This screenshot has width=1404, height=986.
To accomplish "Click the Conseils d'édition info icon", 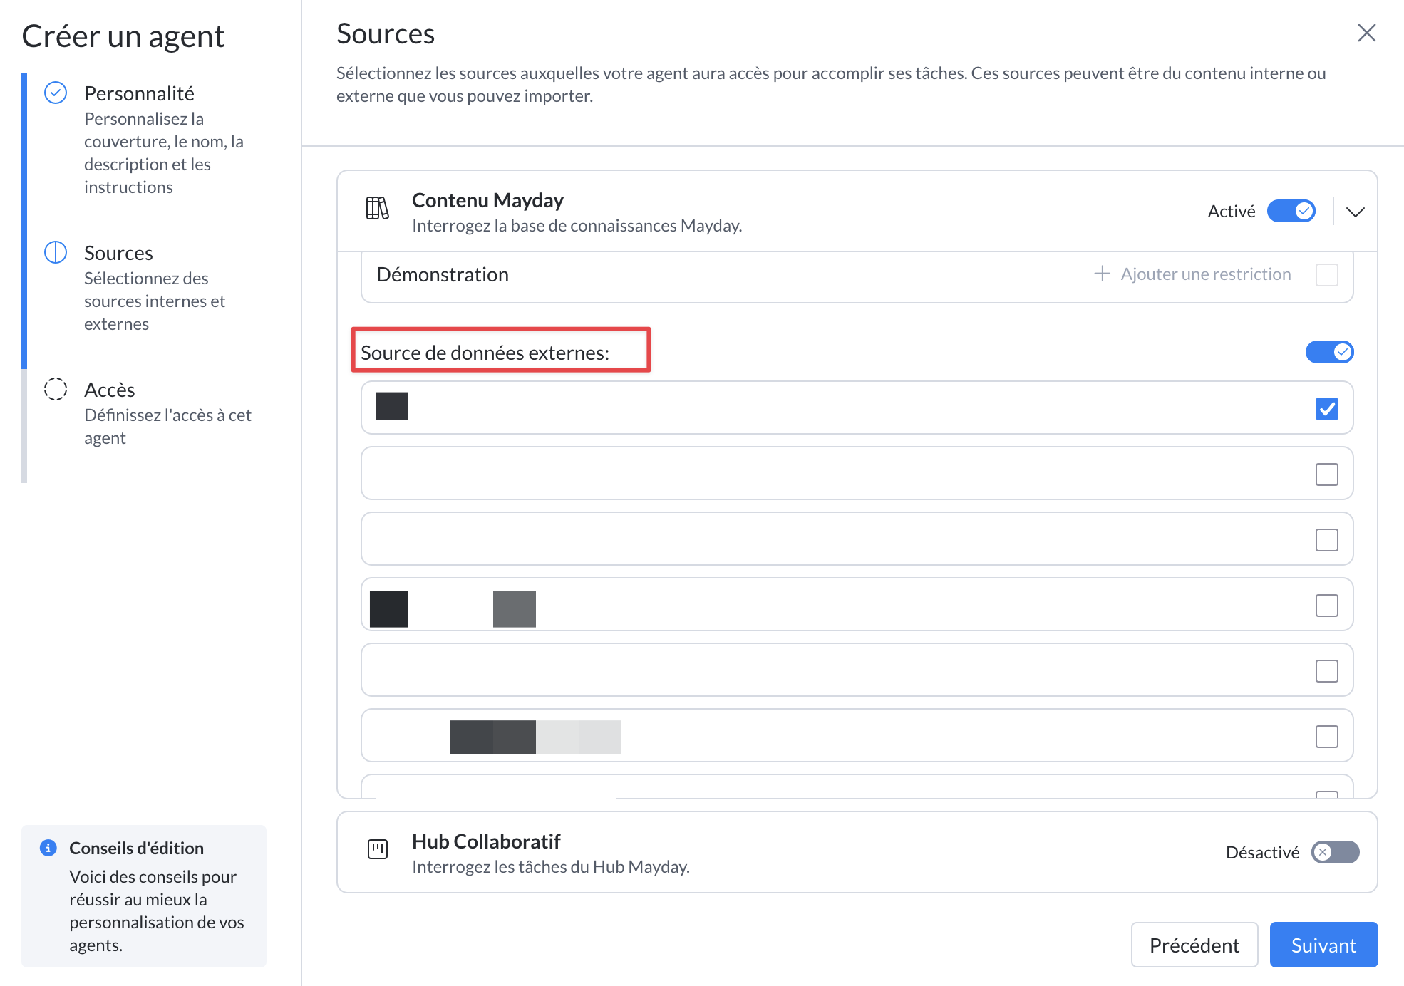I will tap(48, 848).
